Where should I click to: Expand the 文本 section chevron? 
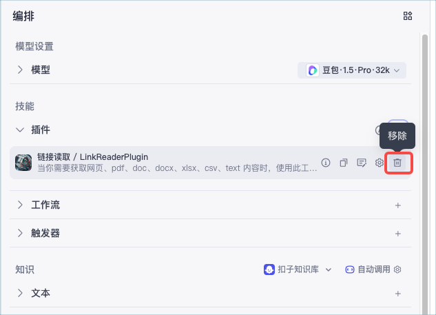[x=20, y=293]
